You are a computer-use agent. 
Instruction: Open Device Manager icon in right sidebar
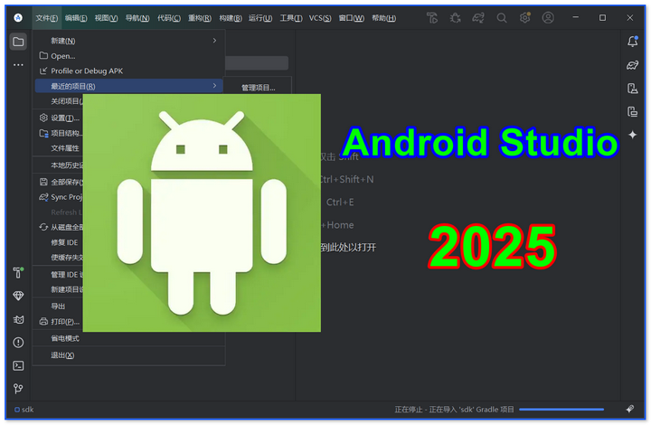[x=632, y=89]
